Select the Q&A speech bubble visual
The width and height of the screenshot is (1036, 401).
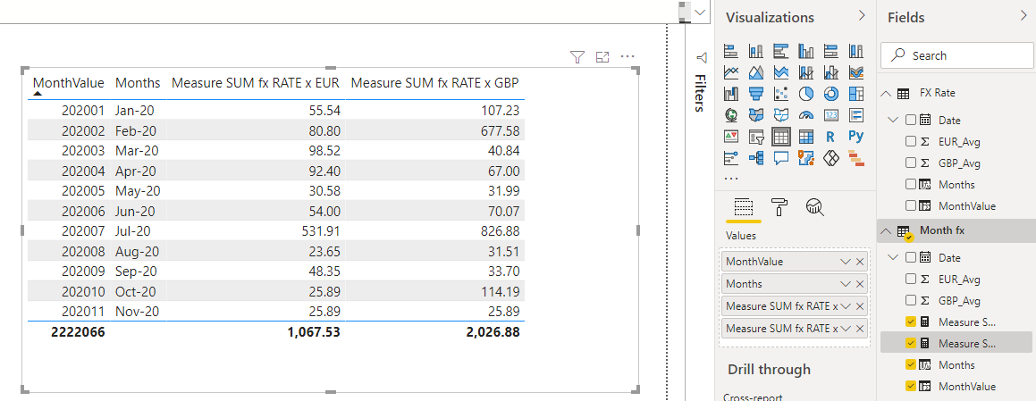[781, 158]
